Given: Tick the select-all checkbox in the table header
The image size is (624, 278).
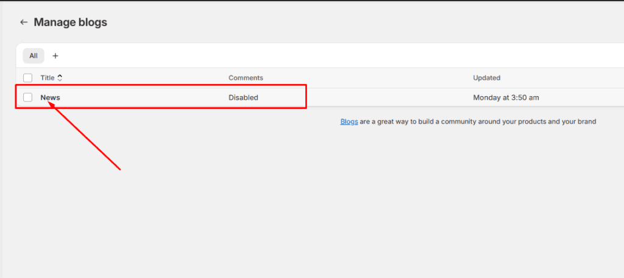Looking at the screenshot, I should [x=27, y=78].
